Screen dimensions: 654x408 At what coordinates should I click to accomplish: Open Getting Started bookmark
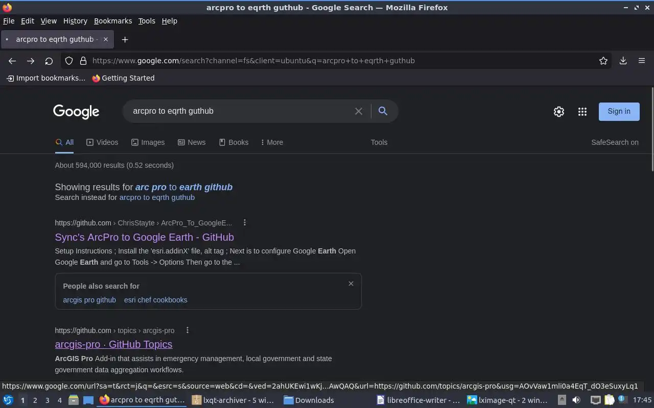tap(123, 78)
